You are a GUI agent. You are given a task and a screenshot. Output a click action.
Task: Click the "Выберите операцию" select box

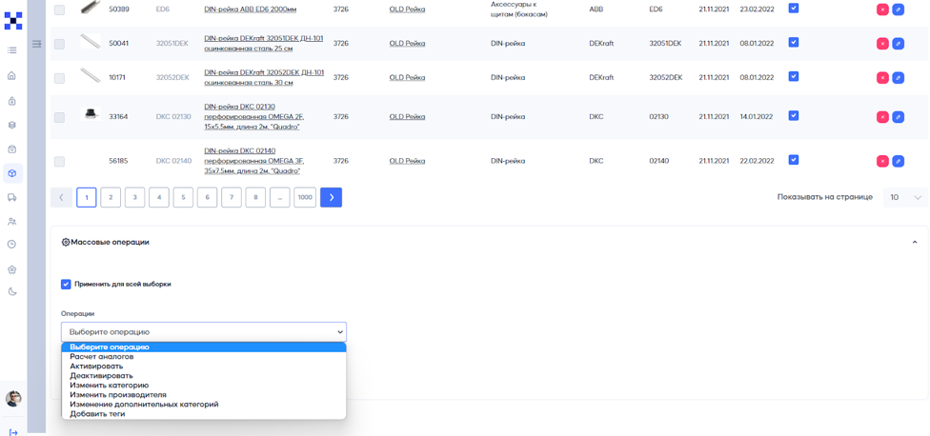pyautogui.click(x=204, y=331)
